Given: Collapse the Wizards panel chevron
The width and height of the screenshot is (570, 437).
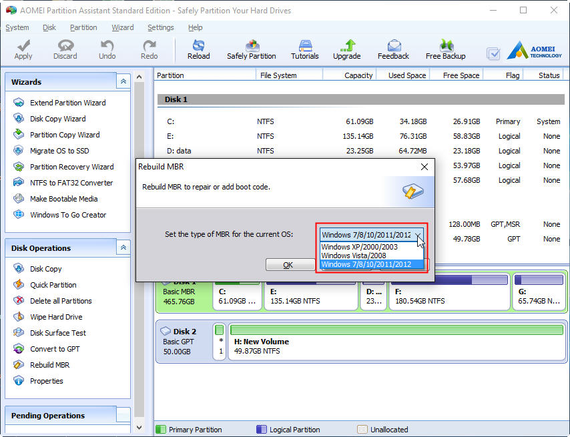Looking at the screenshot, I should coord(123,81).
